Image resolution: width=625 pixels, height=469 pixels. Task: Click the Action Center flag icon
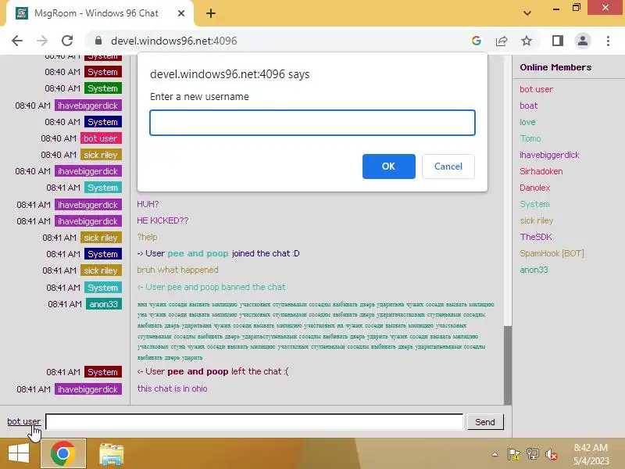point(513,454)
